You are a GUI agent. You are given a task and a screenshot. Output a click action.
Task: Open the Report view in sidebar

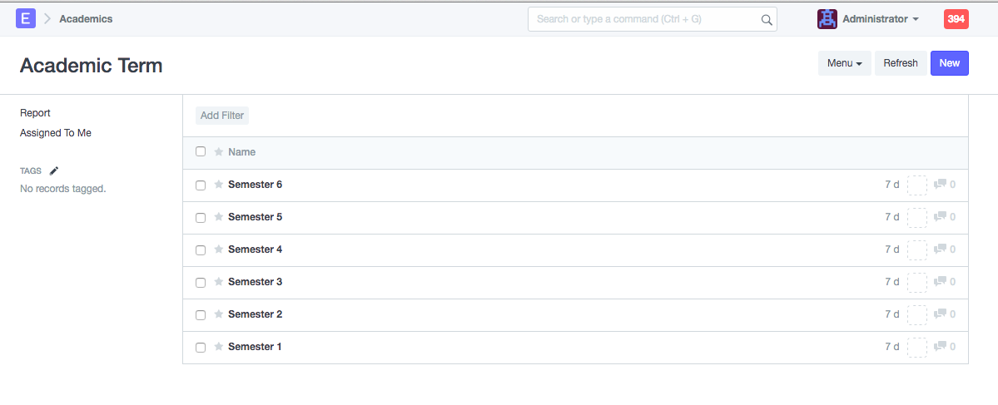point(35,113)
